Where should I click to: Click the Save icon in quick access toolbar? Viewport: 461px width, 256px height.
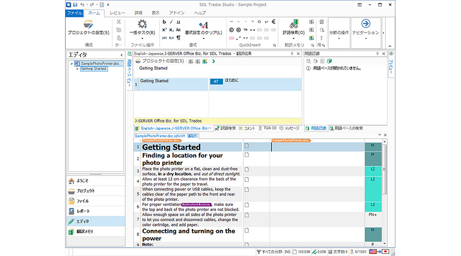tap(75, 5)
